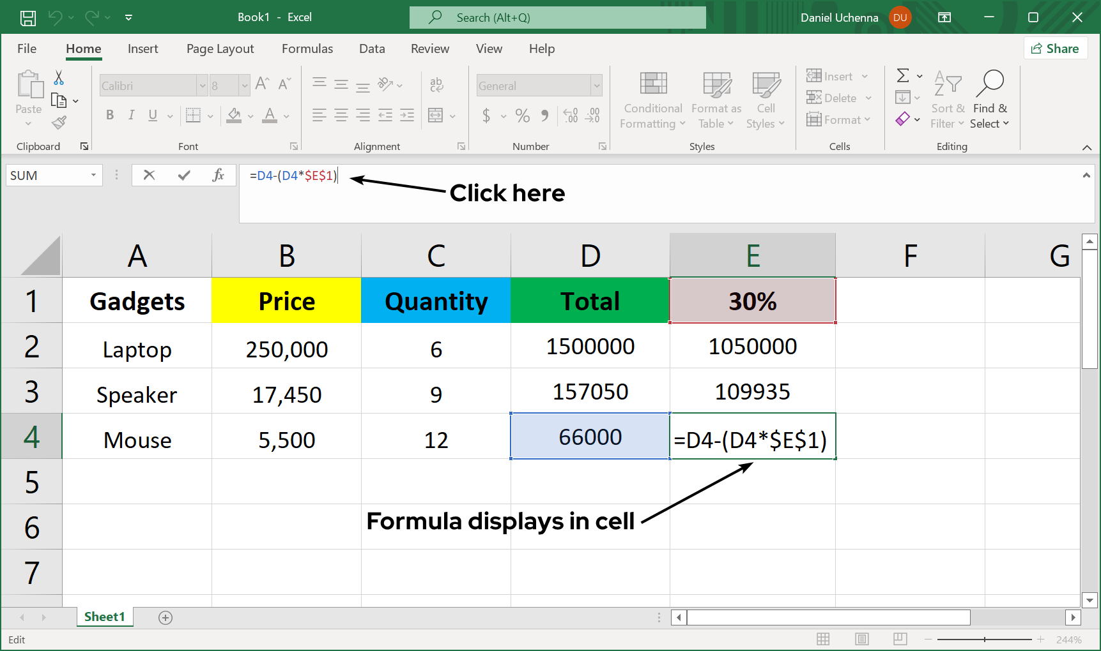The width and height of the screenshot is (1101, 651).
Task: Expand the Name Box dropdown
Action: coord(93,176)
